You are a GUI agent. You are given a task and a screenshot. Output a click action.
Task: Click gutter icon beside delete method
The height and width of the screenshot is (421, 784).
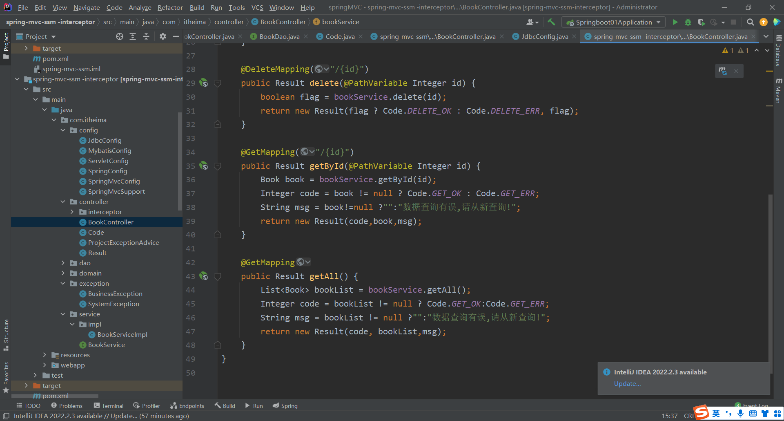coord(203,83)
